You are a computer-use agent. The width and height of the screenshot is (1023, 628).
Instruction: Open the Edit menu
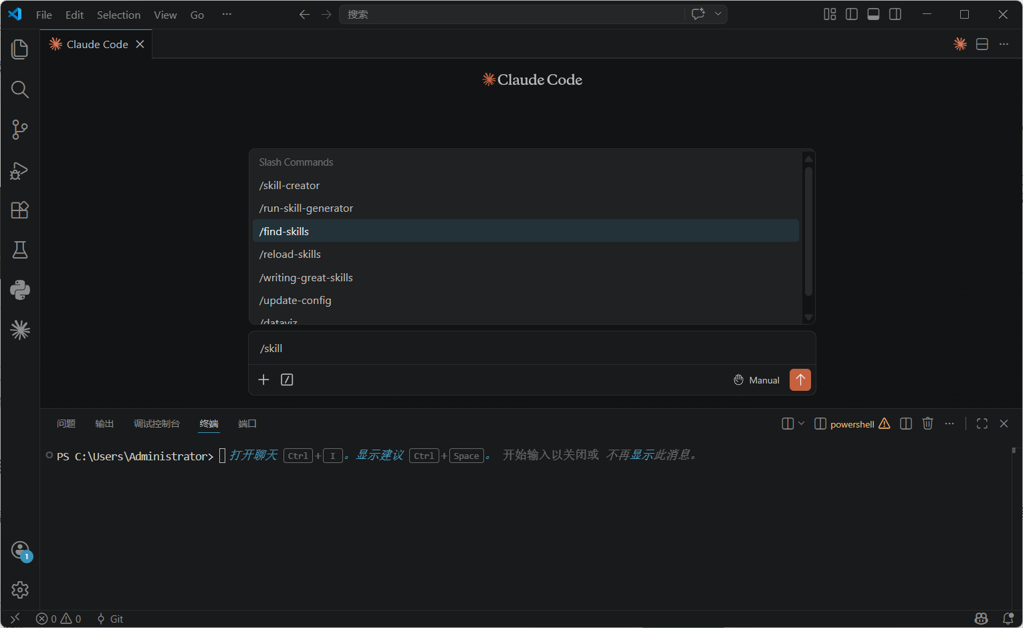[74, 15]
